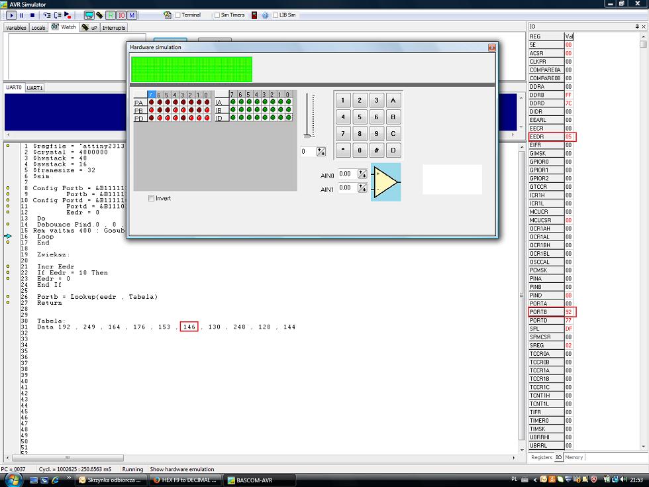Enable the Sim Timers checkbox
Image resolution: width=649 pixels, height=487 pixels.
217,15
